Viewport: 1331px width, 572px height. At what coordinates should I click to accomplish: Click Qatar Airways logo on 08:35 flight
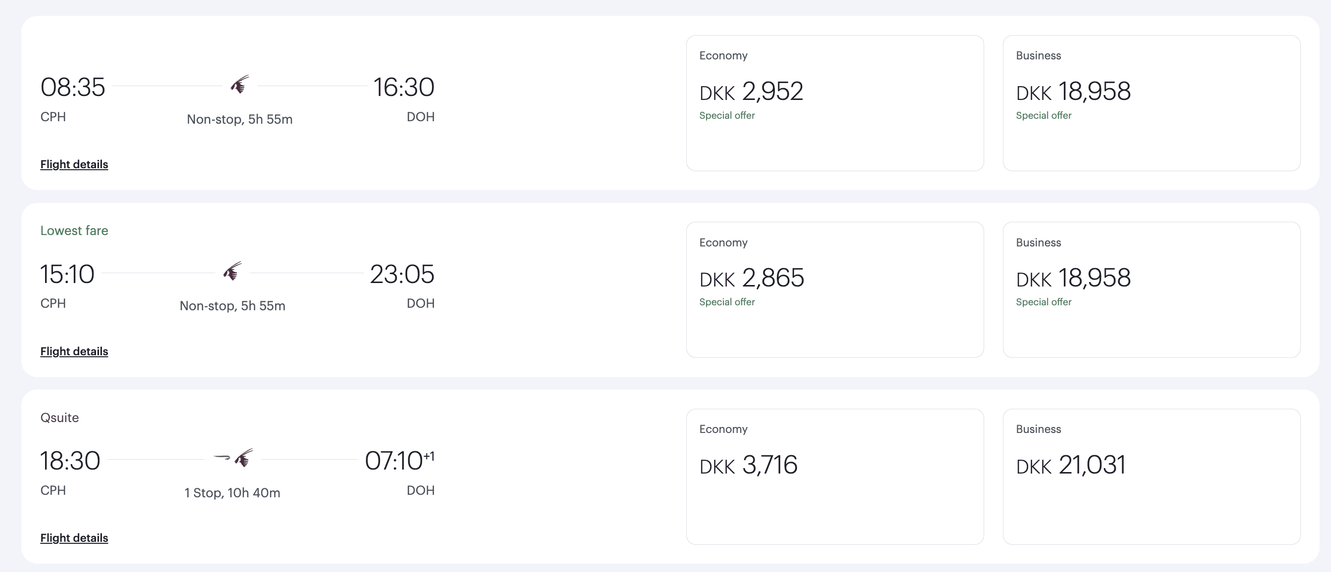click(x=240, y=85)
